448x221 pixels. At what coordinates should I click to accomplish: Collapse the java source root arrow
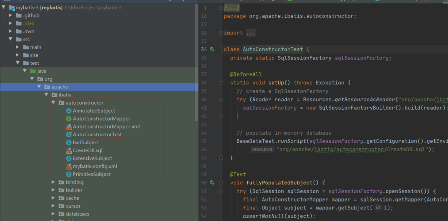click(x=25, y=71)
